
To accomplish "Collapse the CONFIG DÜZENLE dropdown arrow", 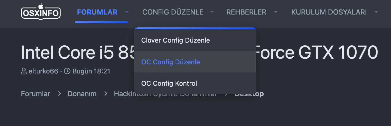I will pyautogui.click(x=212, y=12).
